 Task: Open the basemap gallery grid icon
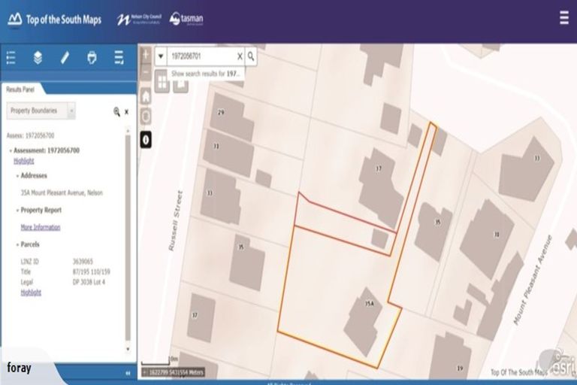162,81
